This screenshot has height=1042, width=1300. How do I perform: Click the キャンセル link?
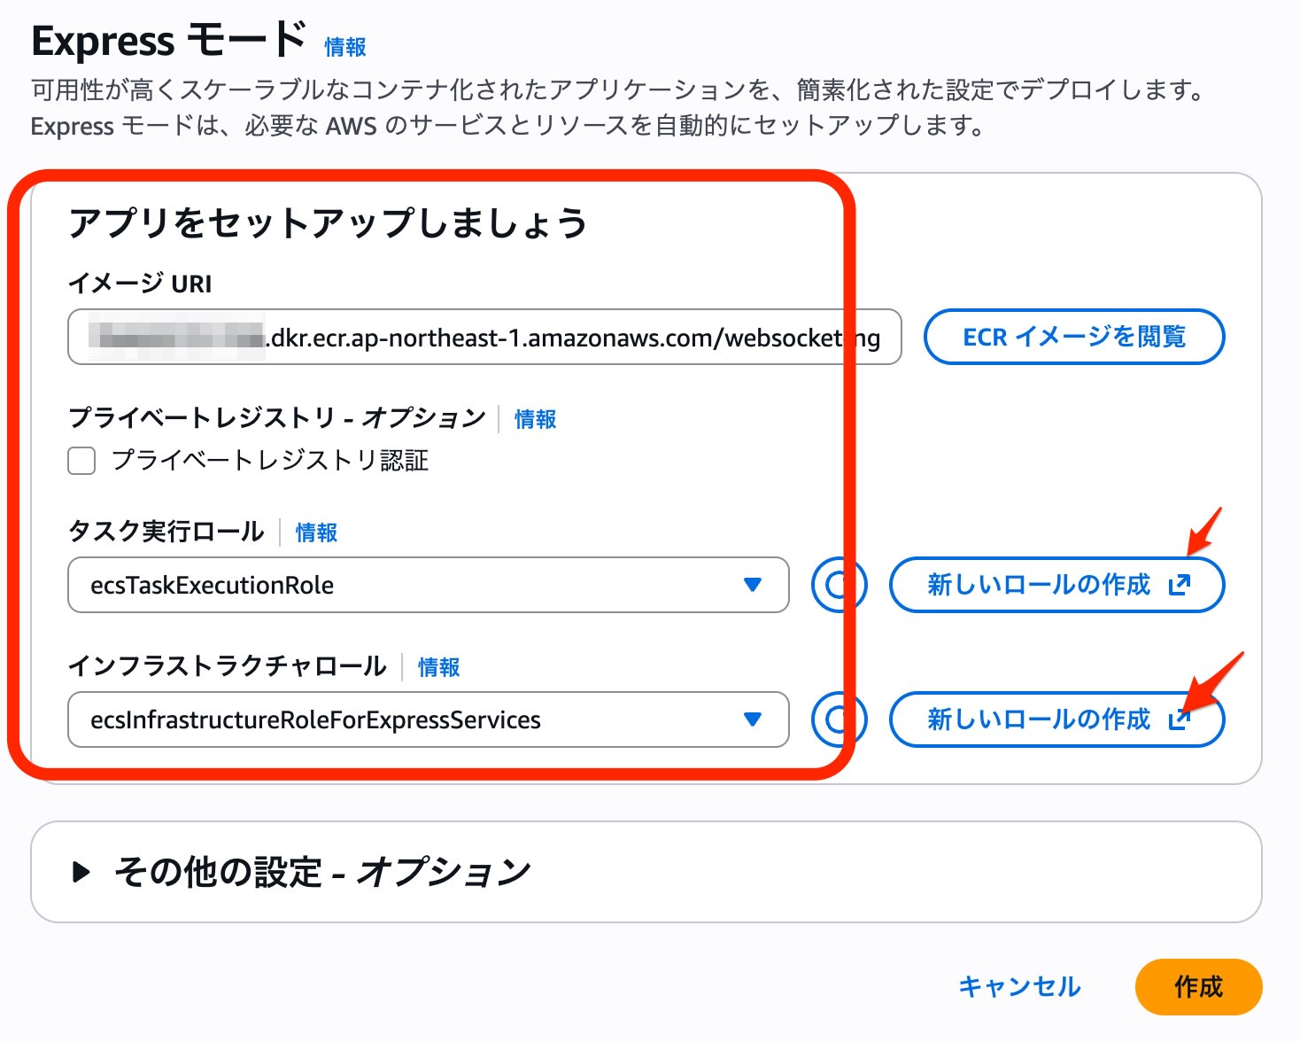click(1020, 986)
